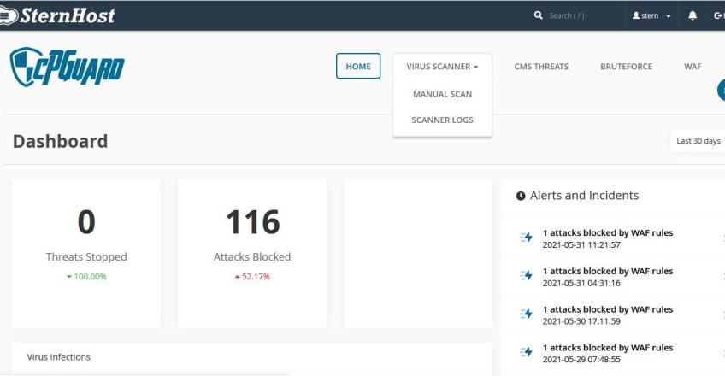Open the Last 30 days range selector

tap(698, 141)
